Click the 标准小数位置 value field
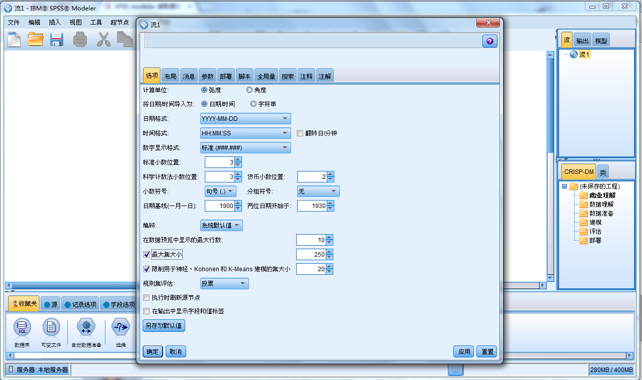This screenshot has width=642, height=380. 220,162
